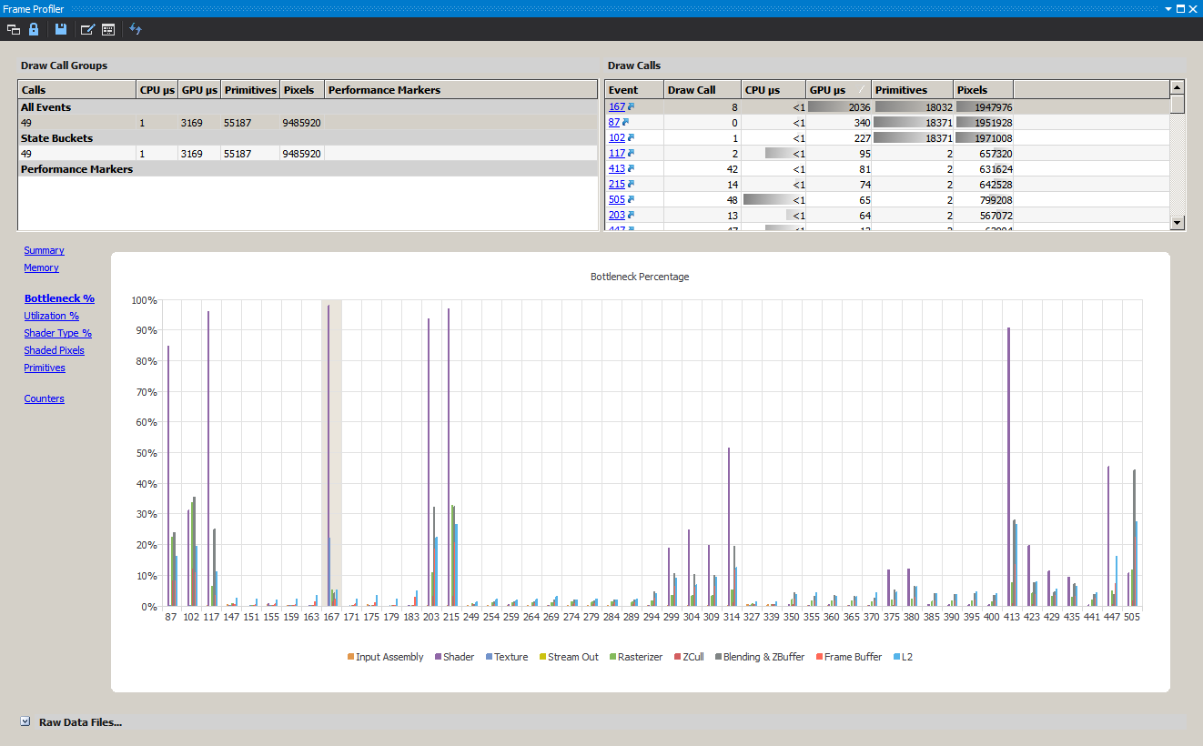Click the Draw Calls list scroll-down arrow

(1178, 222)
